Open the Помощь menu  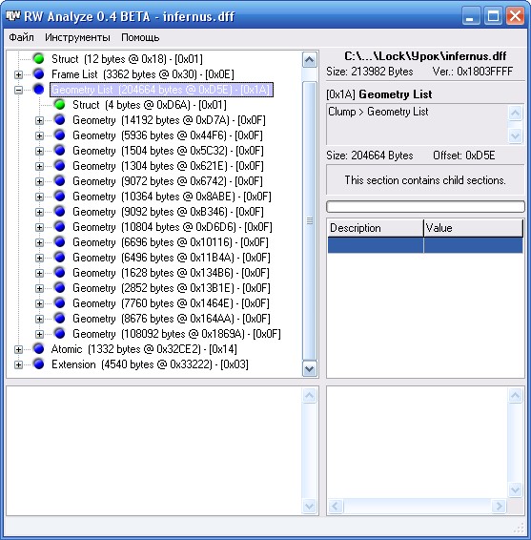(140, 37)
